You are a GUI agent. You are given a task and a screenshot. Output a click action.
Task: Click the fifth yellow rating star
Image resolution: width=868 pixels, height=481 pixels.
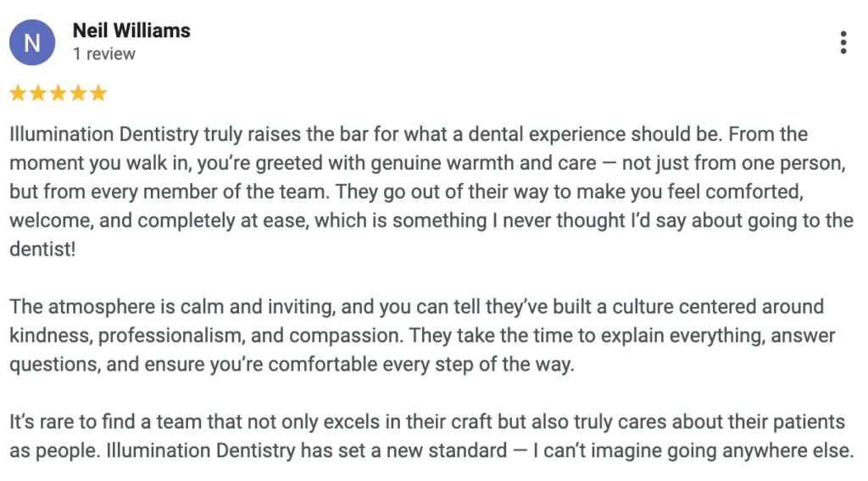98,93
